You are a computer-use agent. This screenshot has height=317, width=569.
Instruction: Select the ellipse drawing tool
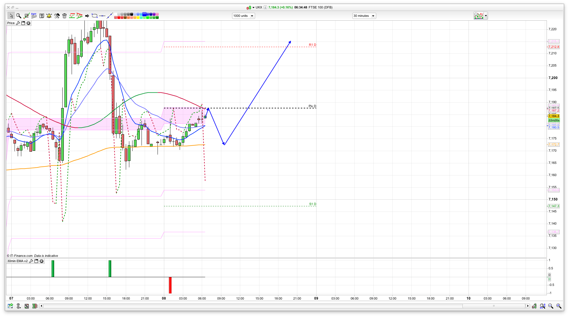94,16
